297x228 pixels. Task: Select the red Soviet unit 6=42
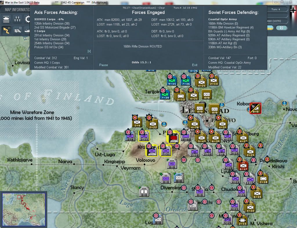[x=243, y=165]
